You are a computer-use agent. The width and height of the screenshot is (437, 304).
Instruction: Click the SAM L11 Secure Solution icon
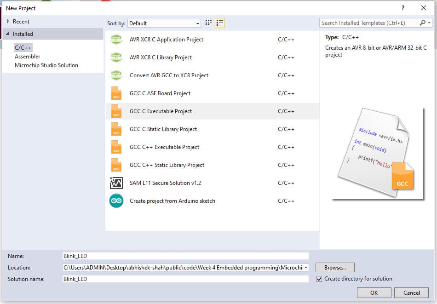(116, 183)
